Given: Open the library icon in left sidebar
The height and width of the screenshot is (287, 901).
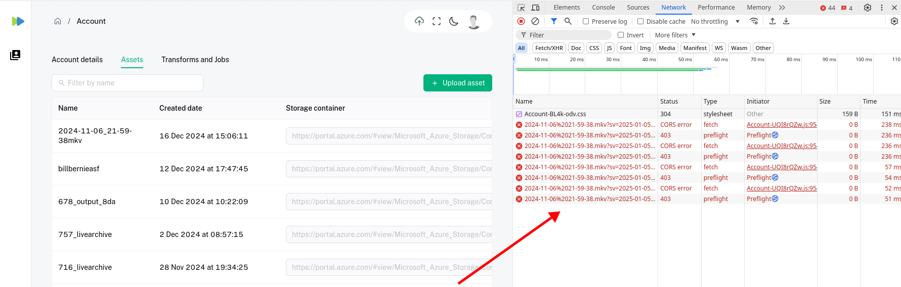Looking at the screenshot, I should pyautogui.click(x=15, y=55).
